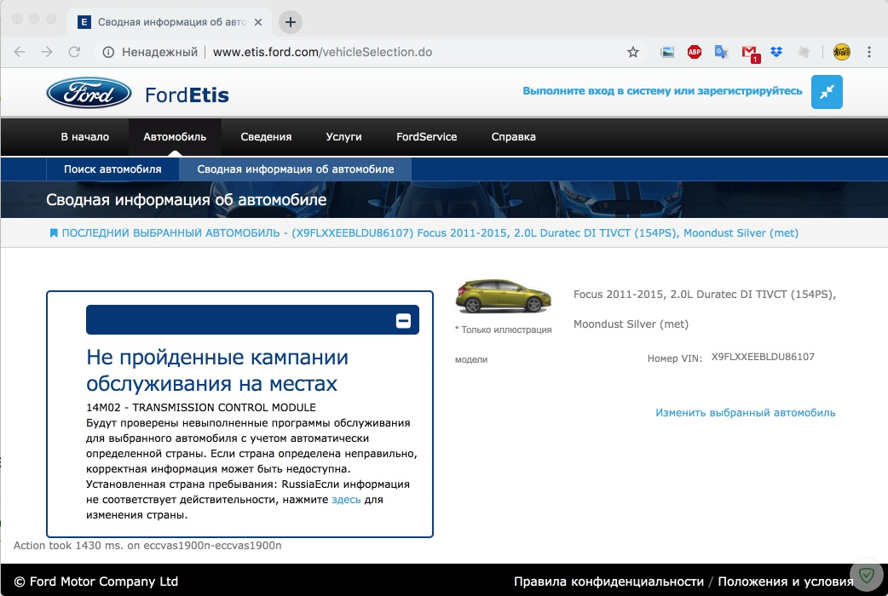The width and height of the screenshot is (888, 596).
Task: Click the Только иллюстрация модели note
Action: click(503, 344)
